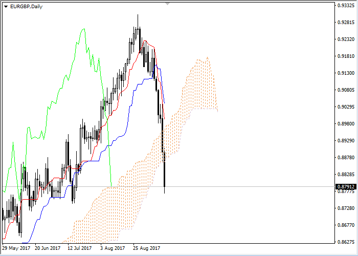Click price scale value 0.93325

346,6
